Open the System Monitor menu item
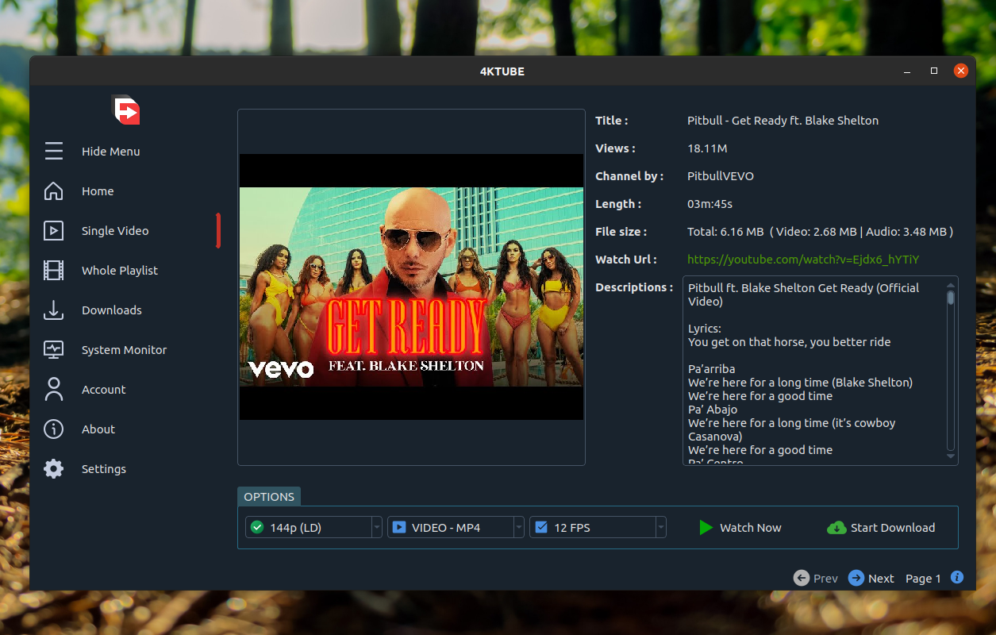The width and height of the screenshot is (996, 635). 124,349
